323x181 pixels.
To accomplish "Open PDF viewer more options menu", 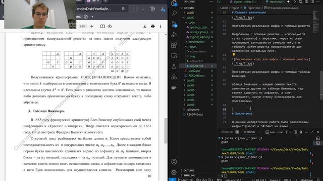I will (160, 26).
